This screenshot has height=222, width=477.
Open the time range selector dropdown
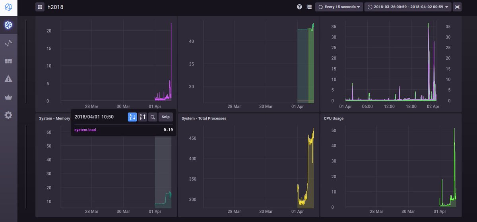point(408,7)
